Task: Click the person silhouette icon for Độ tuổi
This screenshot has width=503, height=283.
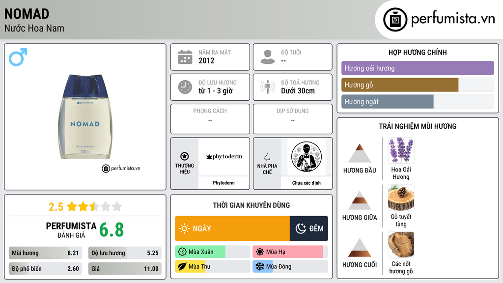Action: point(268,57)
